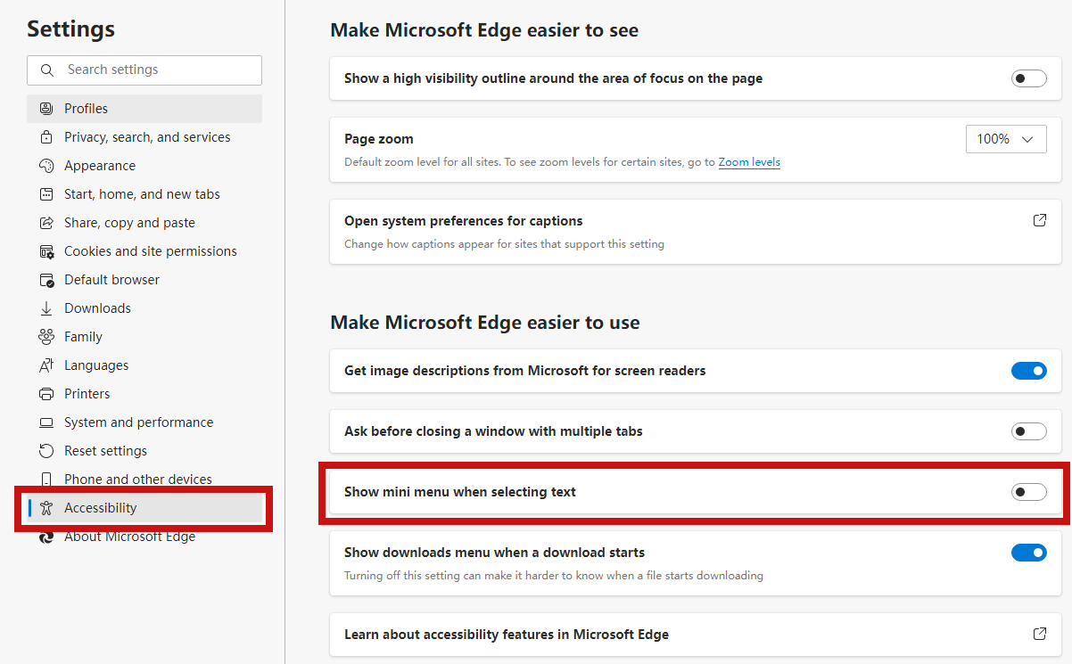Viewport: 1072px width, 664px height.
Task: Click the Languages icon in sidebar
Action: [46, 365]
